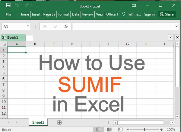Click the vertical scrollbar thumb
181x132 pixels.
[x=177, y=67]
